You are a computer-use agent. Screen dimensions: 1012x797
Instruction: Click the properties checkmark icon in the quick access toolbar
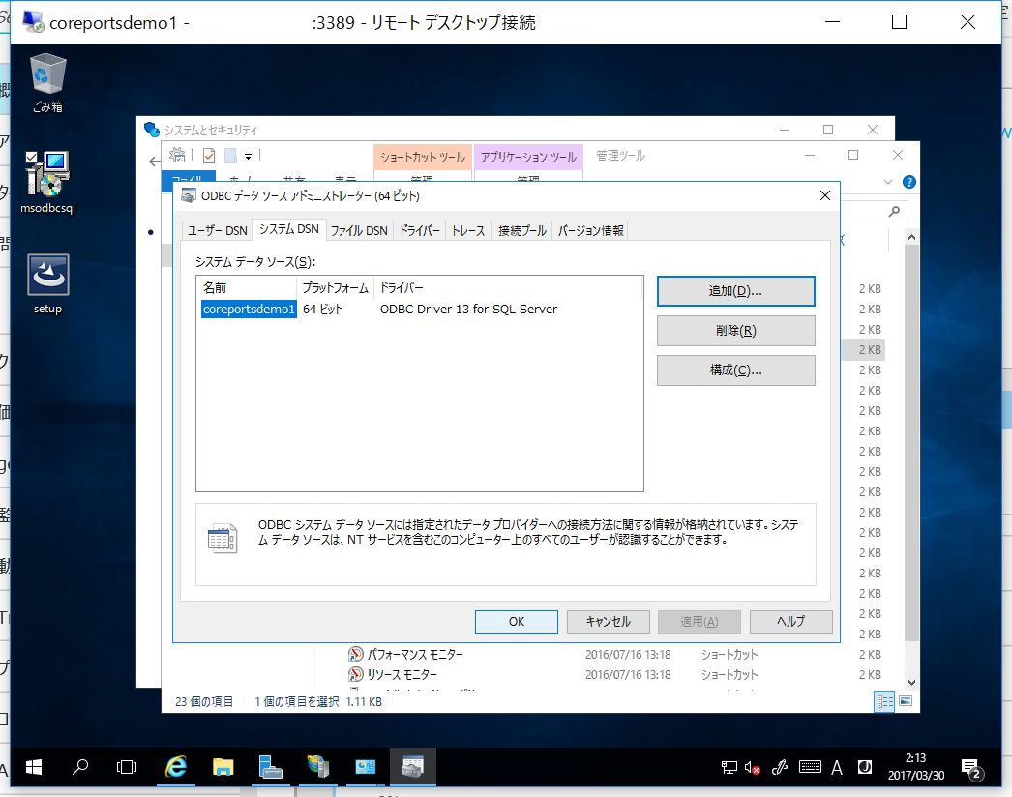click(208, 156)
